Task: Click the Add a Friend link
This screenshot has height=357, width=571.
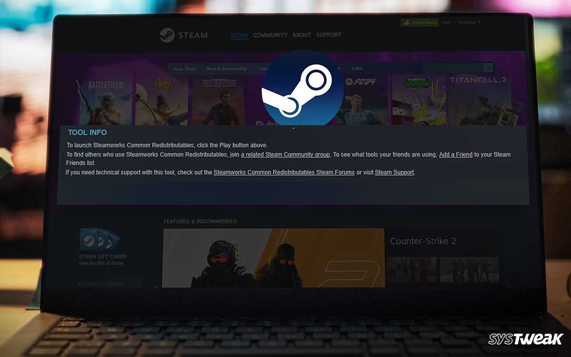Action: pos(455,154)
